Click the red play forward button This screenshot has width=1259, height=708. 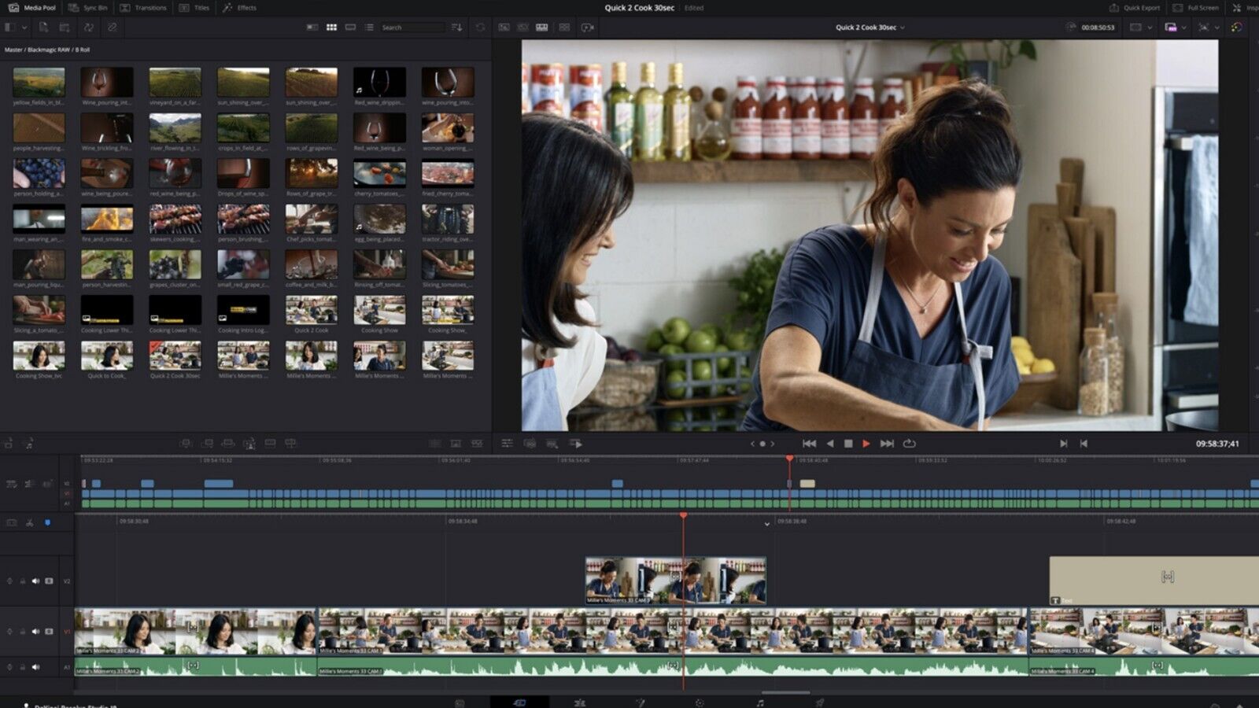pos(866,444)
